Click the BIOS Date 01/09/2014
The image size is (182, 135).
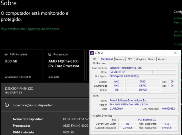124,109
